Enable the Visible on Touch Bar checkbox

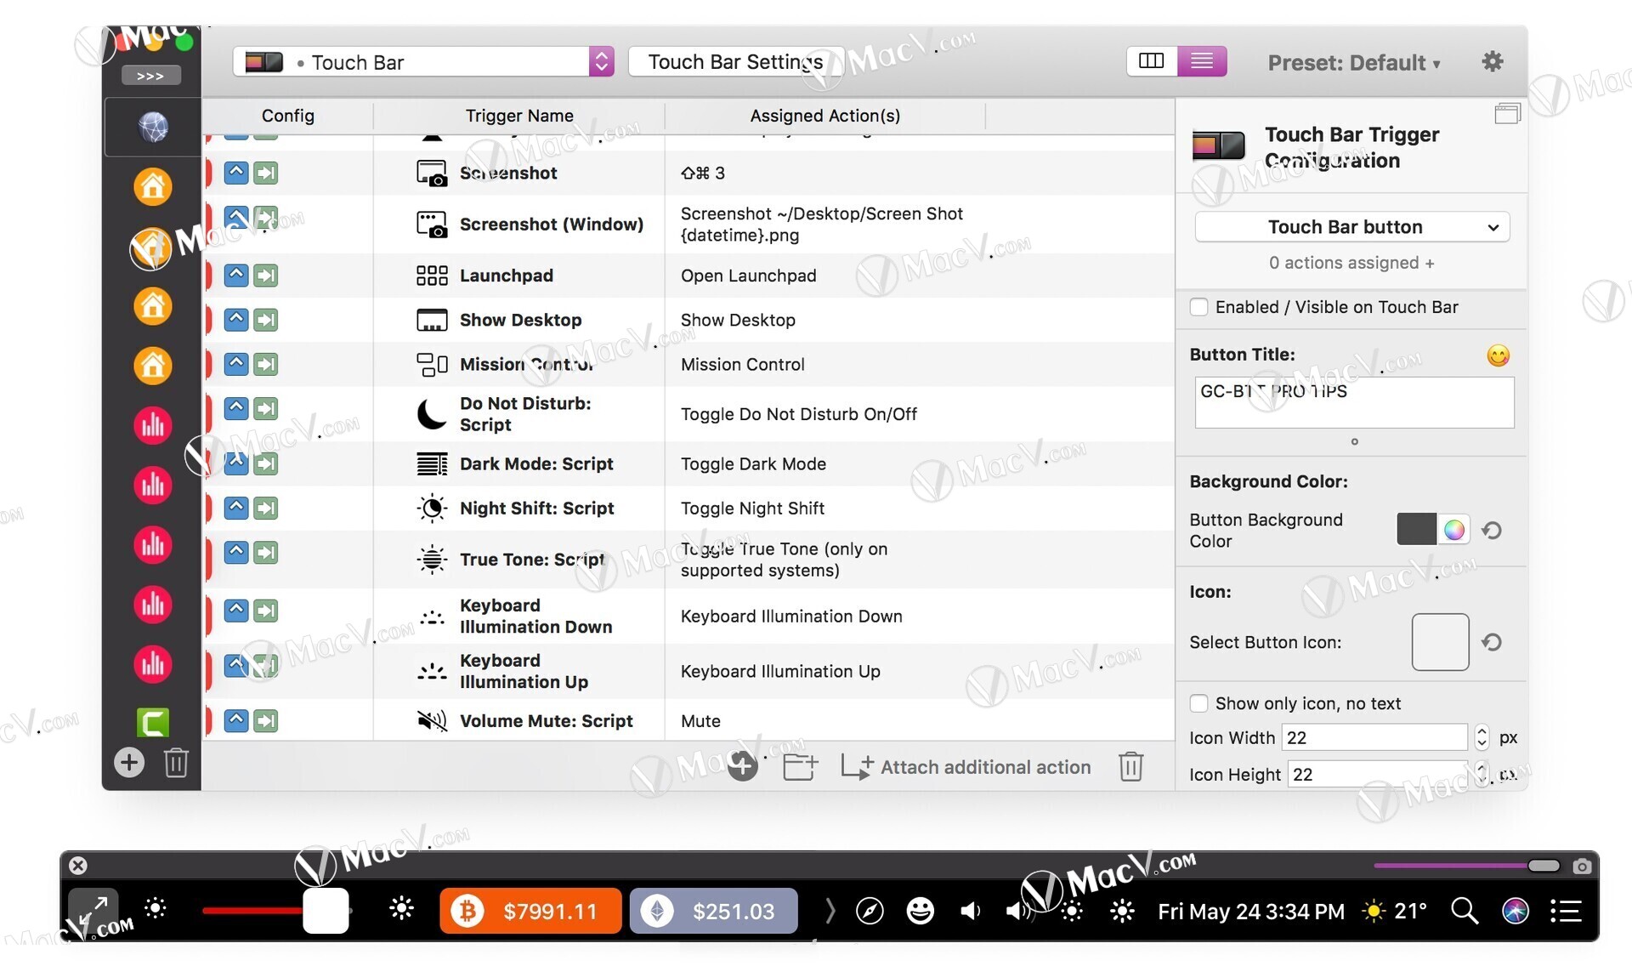(x=1198, y=307)
